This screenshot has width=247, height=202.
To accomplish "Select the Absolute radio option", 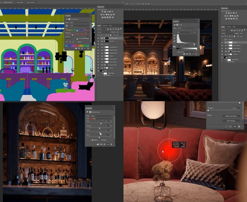I will pyautogui.click(x=101, y=140).
